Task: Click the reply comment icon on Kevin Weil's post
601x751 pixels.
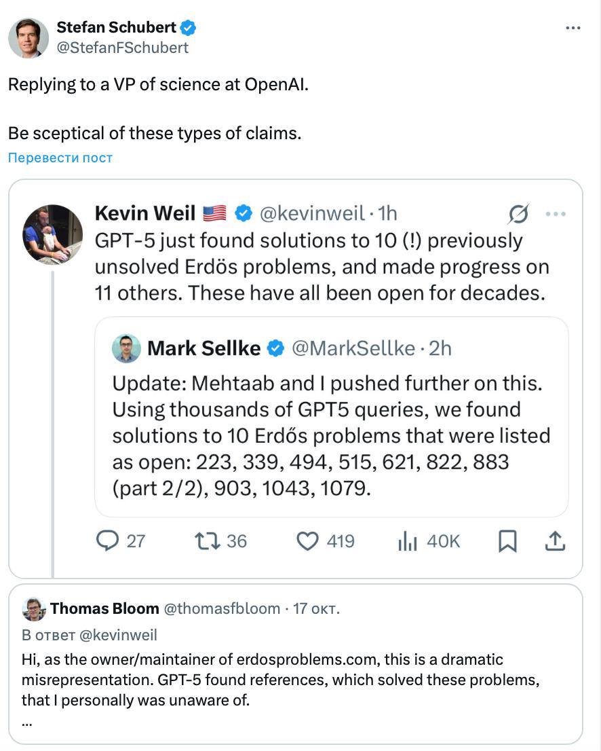Action: pos(109,541)
